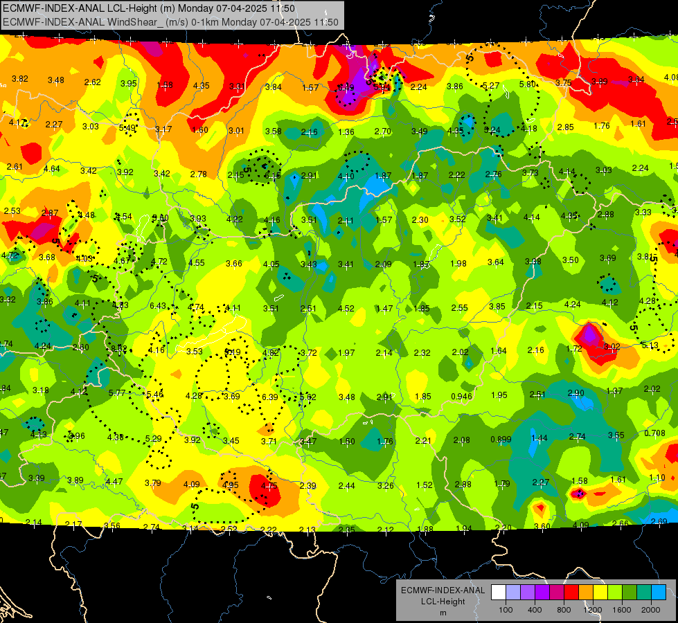Click the wind shear value 6.15
This screenshot has width=678, height=623.
click(x=272, y=175)
